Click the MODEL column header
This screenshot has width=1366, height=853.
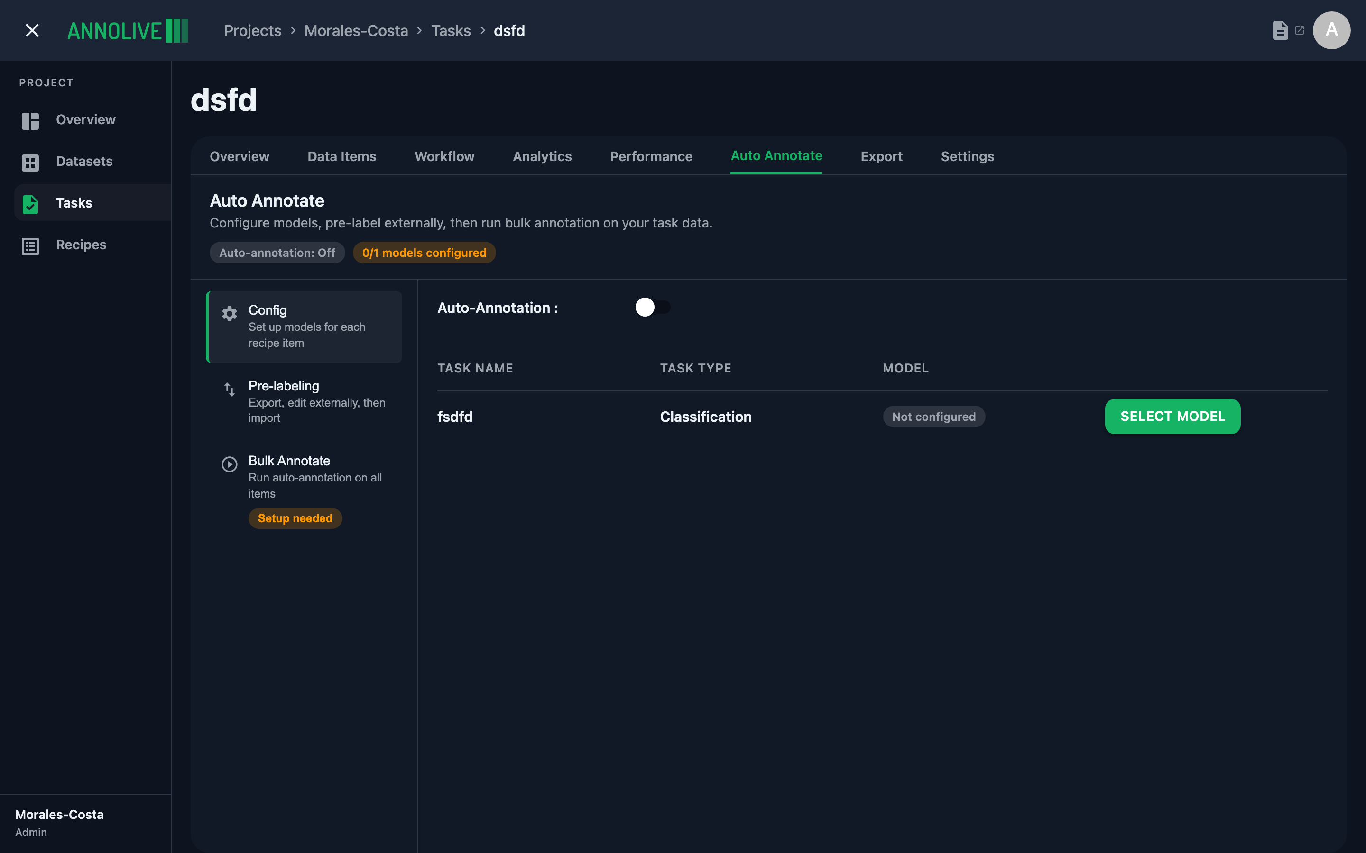905,368
